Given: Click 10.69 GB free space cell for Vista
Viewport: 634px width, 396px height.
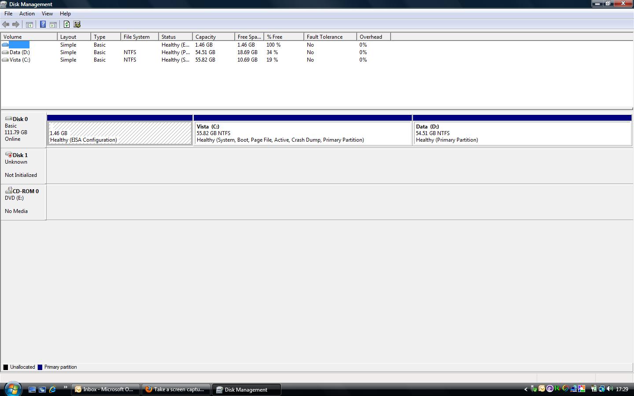Looking at the screenshot, I should pos(247,60).
